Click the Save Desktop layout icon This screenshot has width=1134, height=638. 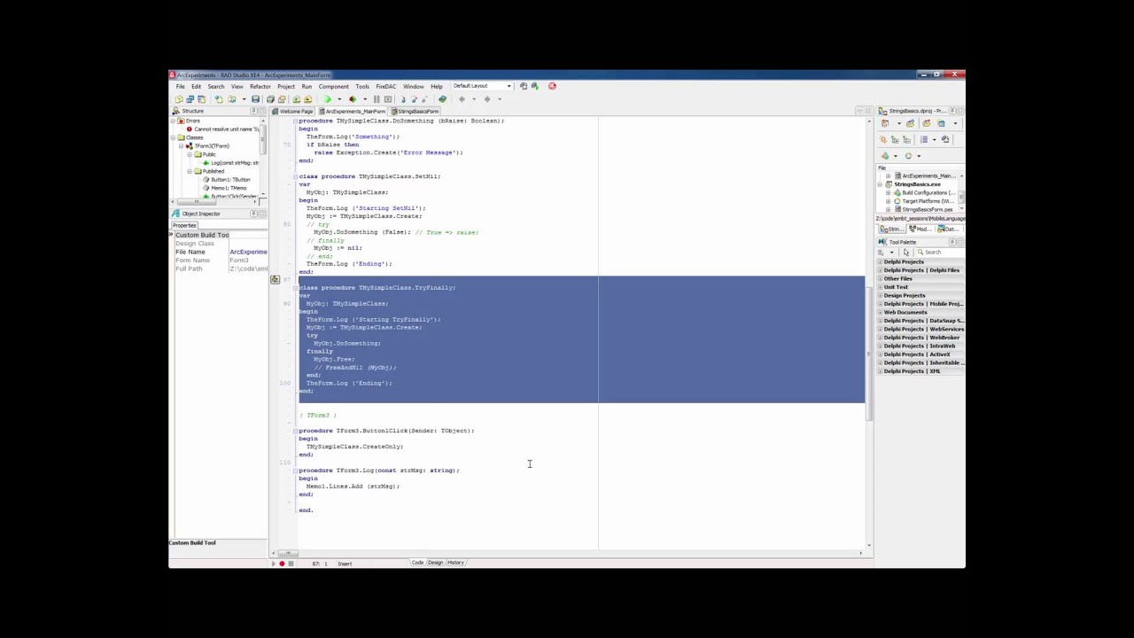click(x=524, y=86)
